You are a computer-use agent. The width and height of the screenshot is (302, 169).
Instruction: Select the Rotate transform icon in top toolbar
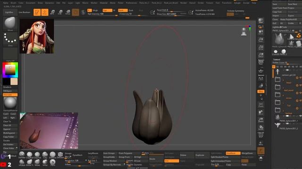coord(68,12)
